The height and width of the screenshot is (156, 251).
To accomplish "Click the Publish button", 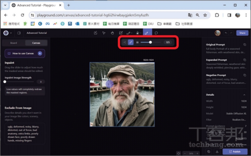I will click(235, 151).
